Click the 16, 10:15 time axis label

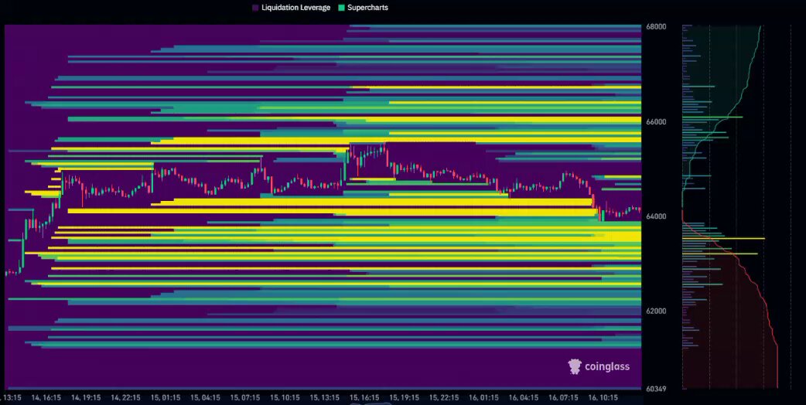(603, 398)
